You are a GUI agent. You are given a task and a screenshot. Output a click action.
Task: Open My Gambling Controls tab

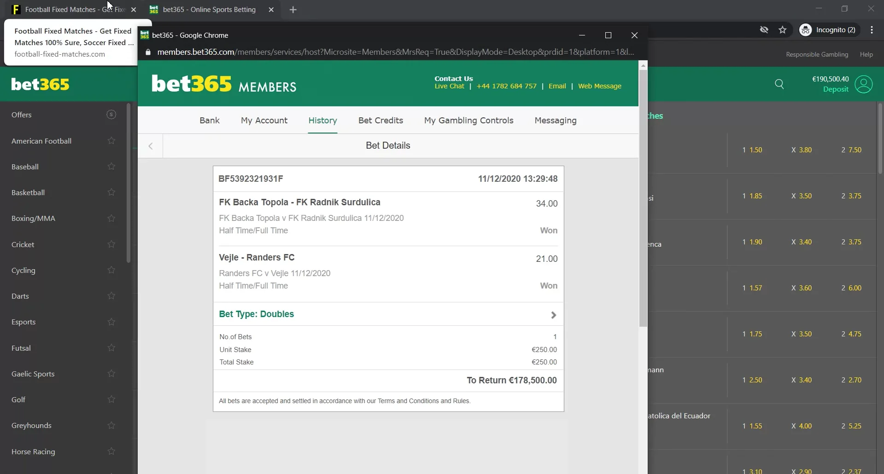[x=469, y=121]
